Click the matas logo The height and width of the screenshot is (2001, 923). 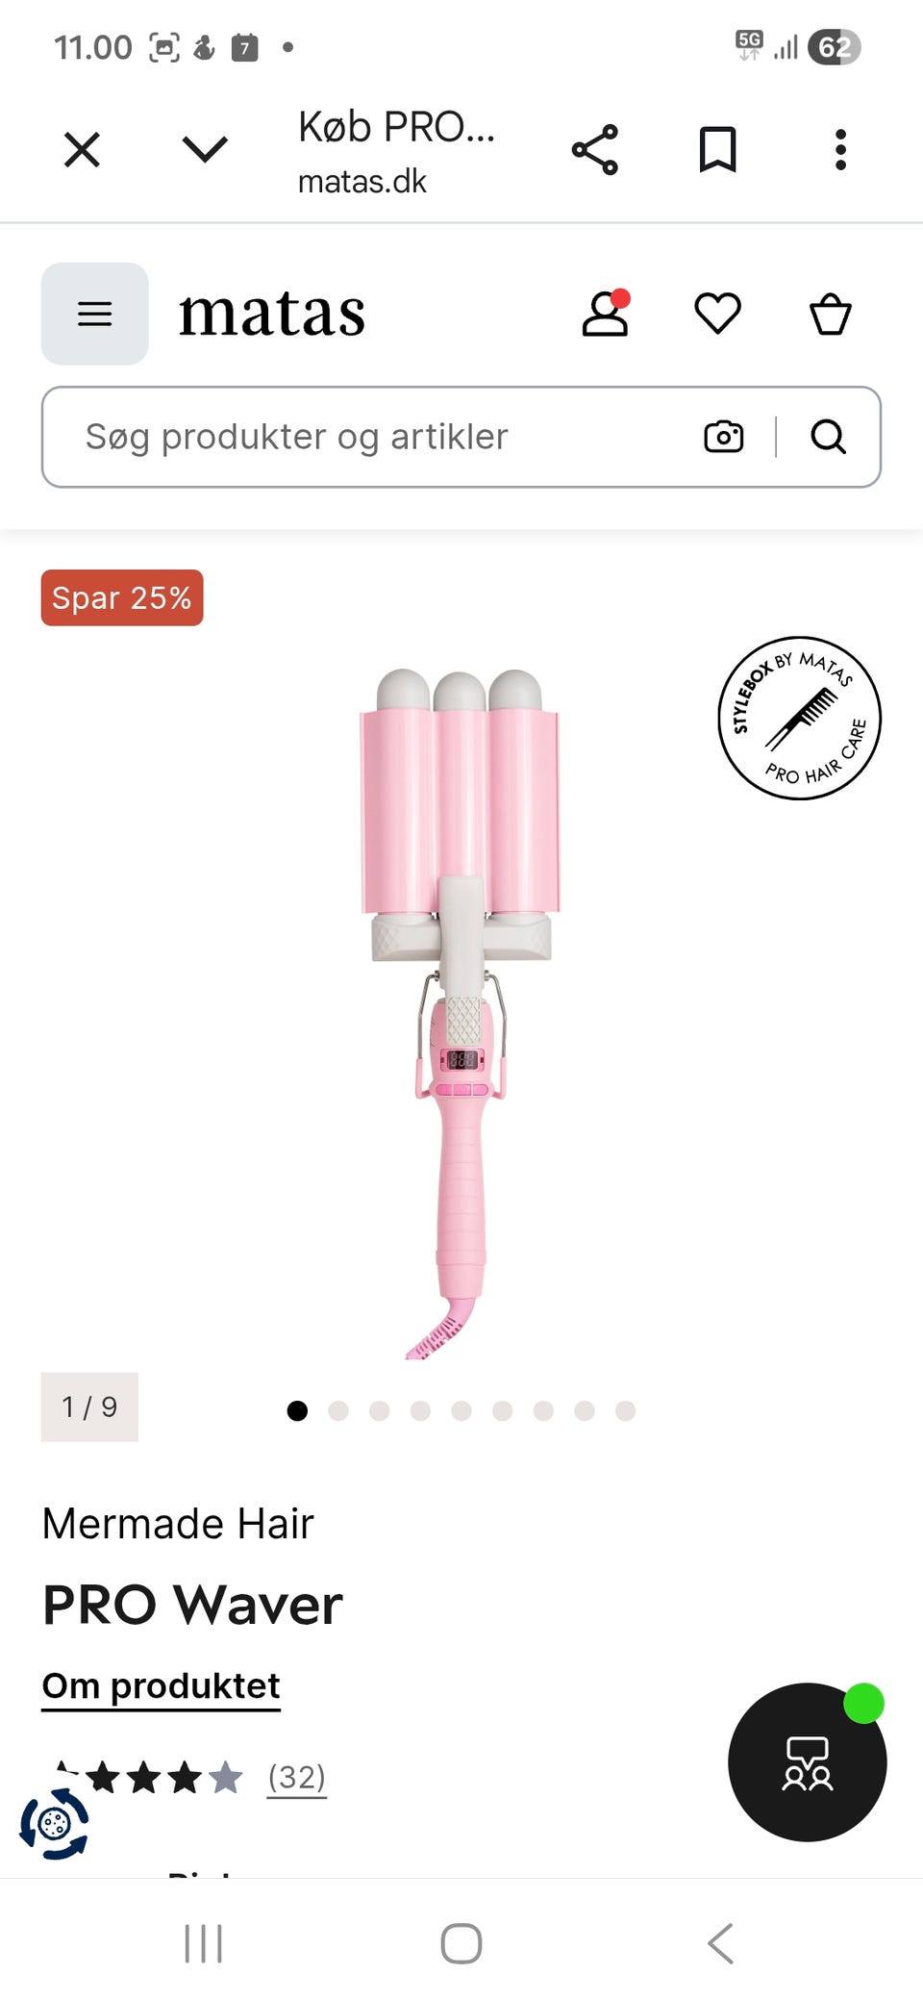(272, 314)
